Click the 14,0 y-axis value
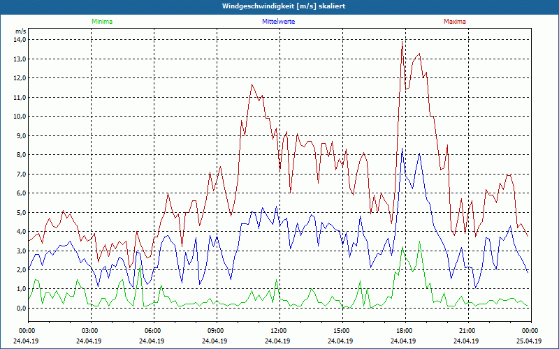 click(x=20, y=40)
